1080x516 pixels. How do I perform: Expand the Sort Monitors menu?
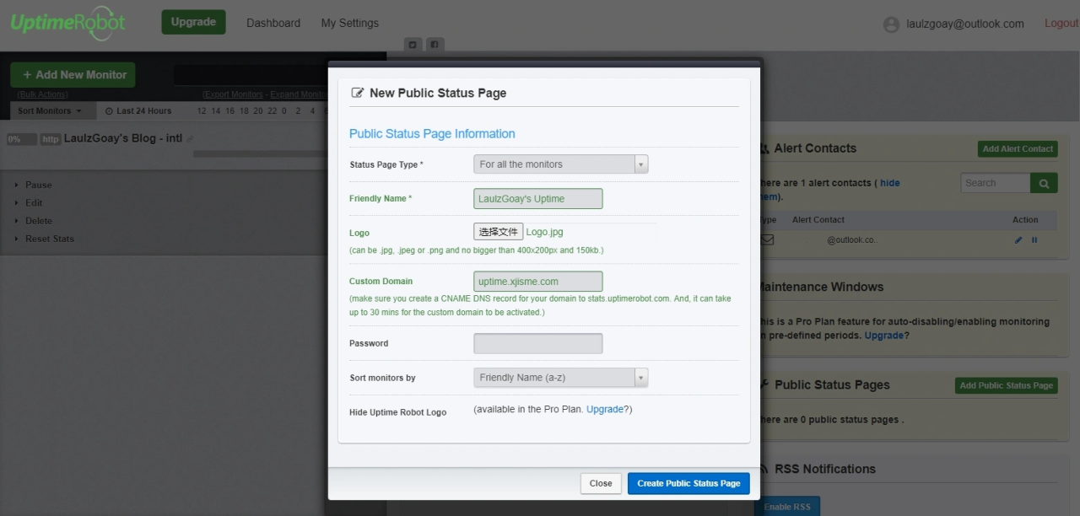[x=50, y=111]
